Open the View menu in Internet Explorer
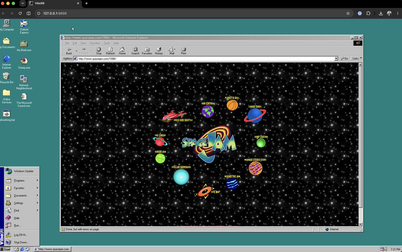The width and height of the screenshot is (402, 252). click(83, 43)
